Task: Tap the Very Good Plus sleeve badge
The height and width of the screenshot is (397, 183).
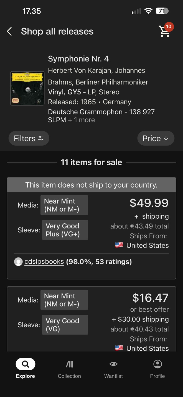Action: [x=65, y=230]
